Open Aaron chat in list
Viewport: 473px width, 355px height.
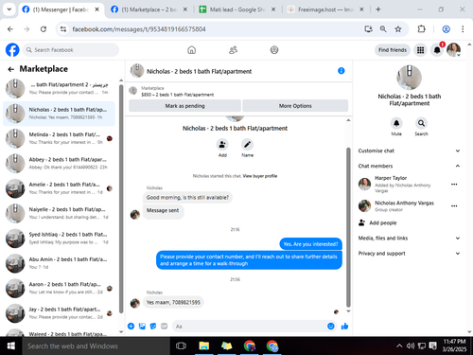point(59,288)
